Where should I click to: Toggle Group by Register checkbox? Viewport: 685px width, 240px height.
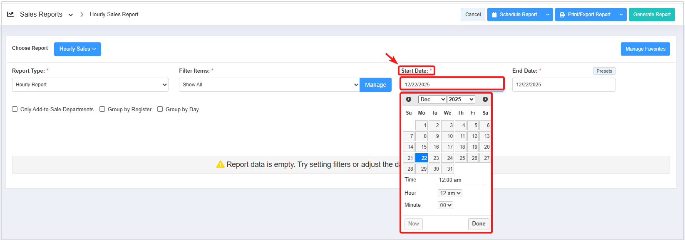(x=102, y=109)
